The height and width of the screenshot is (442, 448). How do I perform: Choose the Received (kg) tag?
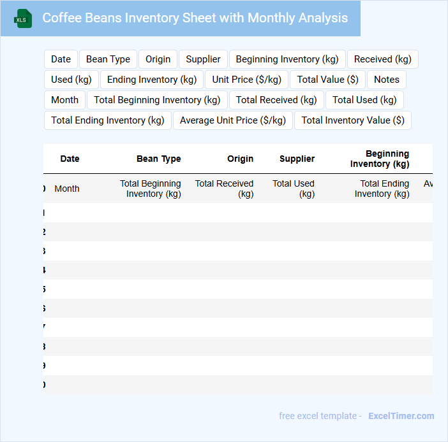coord(383,59)
